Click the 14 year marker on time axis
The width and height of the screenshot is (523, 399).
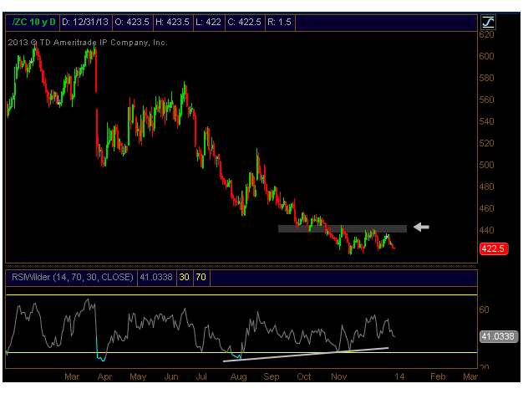pos(399,376)
